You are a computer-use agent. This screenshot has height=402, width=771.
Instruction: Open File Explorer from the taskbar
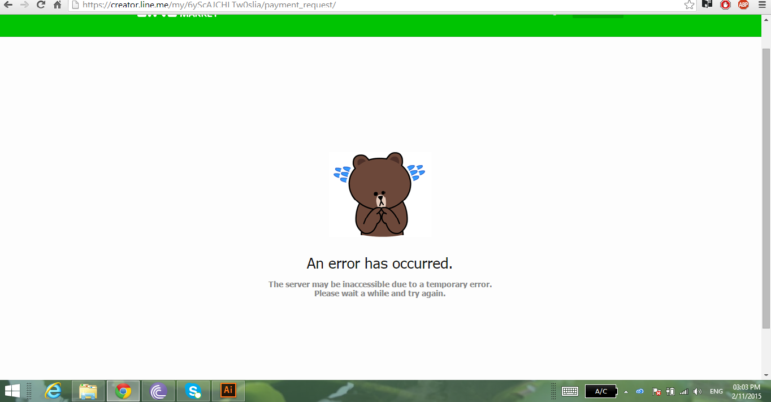pyautogui.click(x=88, y=391)
